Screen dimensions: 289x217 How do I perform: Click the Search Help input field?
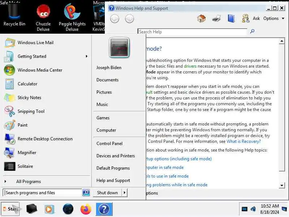coord(192,31)
